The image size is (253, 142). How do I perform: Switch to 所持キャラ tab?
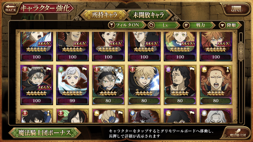105,15
